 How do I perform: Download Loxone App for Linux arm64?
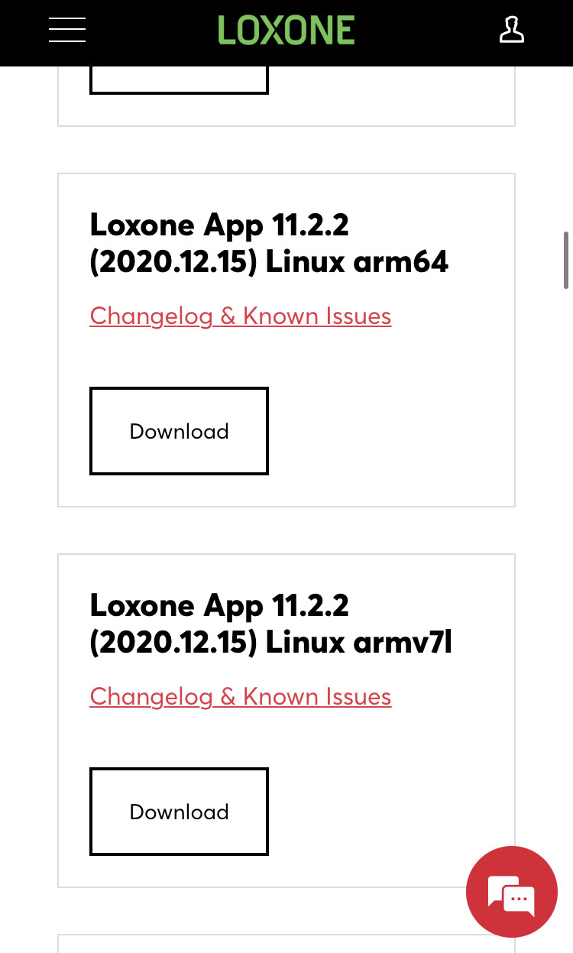coord(179,431)
